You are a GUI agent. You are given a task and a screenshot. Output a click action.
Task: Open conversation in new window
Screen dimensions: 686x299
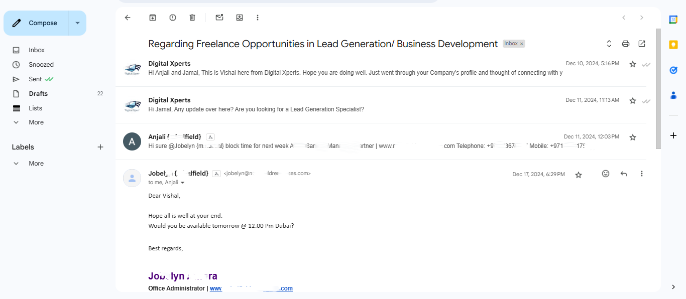tap(642, 44)
